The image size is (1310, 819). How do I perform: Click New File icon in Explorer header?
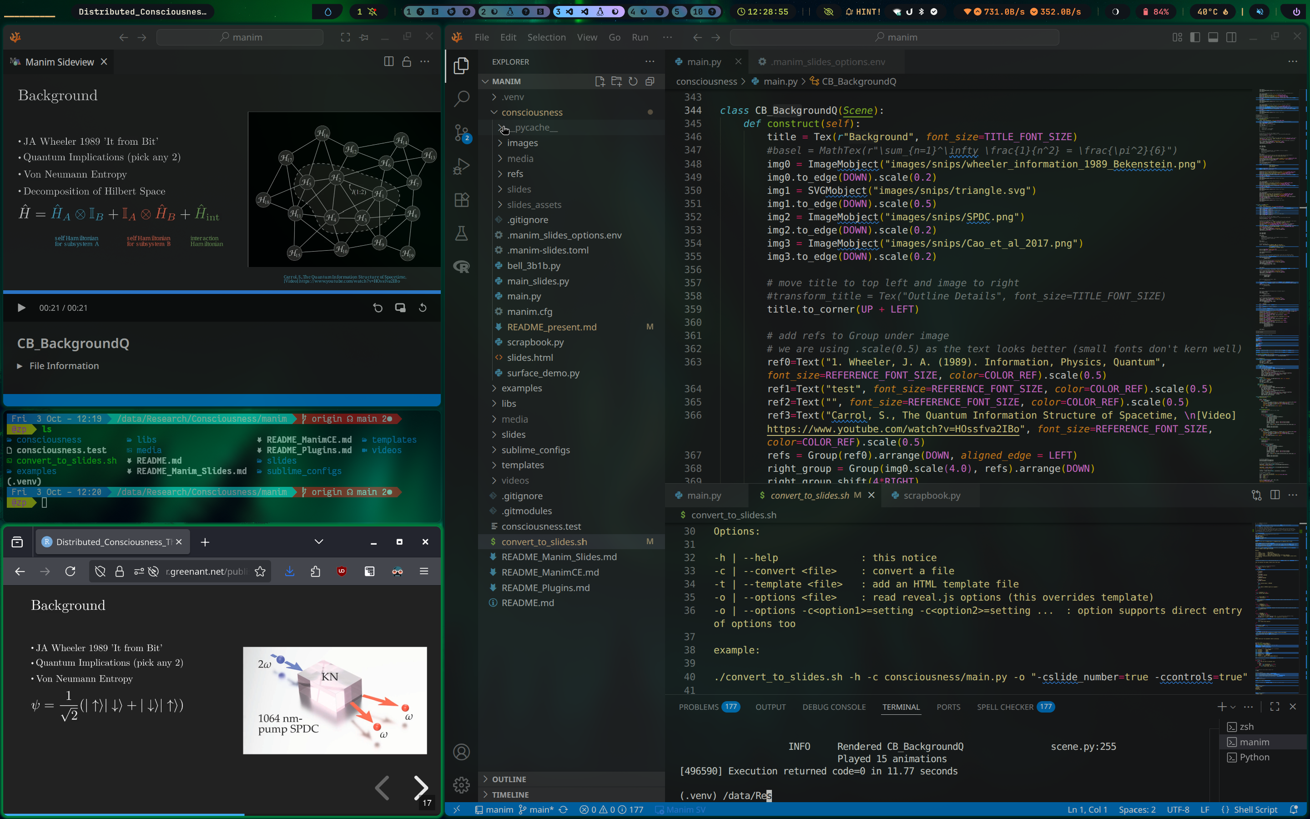point(599,81)
